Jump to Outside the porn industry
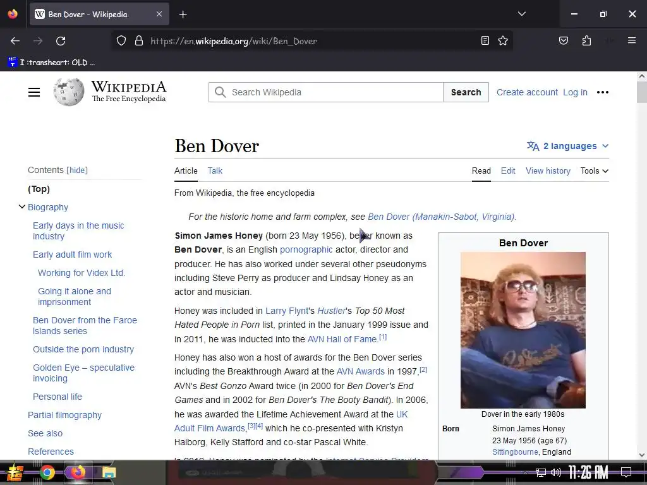Viewport: 647px width, 485px height. (83, 349)
